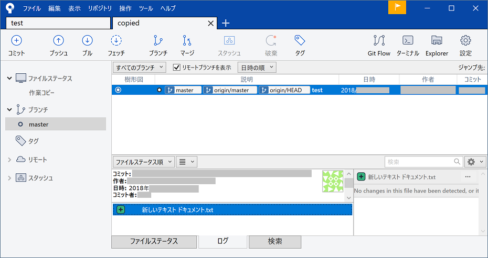Click the Tag (タグ) toolbar icon

300,41
